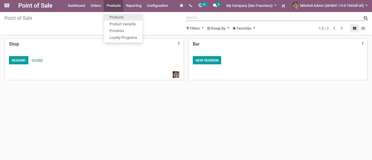Image resolution: width=372 pixels, height=160 pixels.
Task: Close the Shop session
Action: (37, 60)
